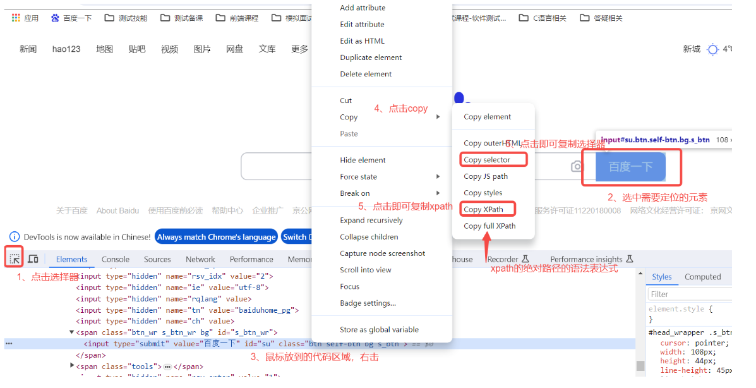Choose Delete element
Screen dimensions: 756x388
[x=366, y=74]
